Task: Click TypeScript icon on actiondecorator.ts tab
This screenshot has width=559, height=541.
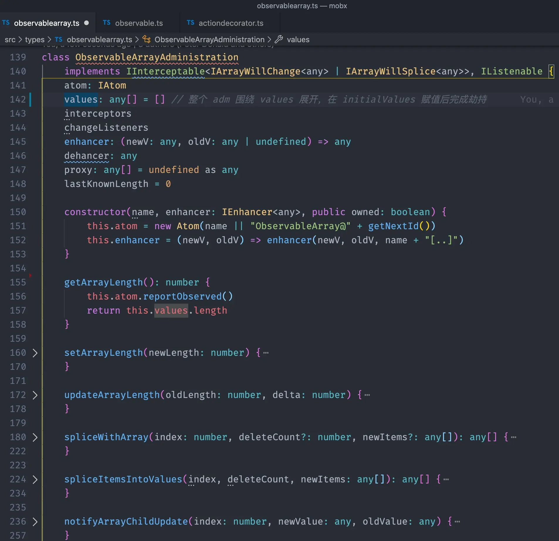Action: (191, 23)
